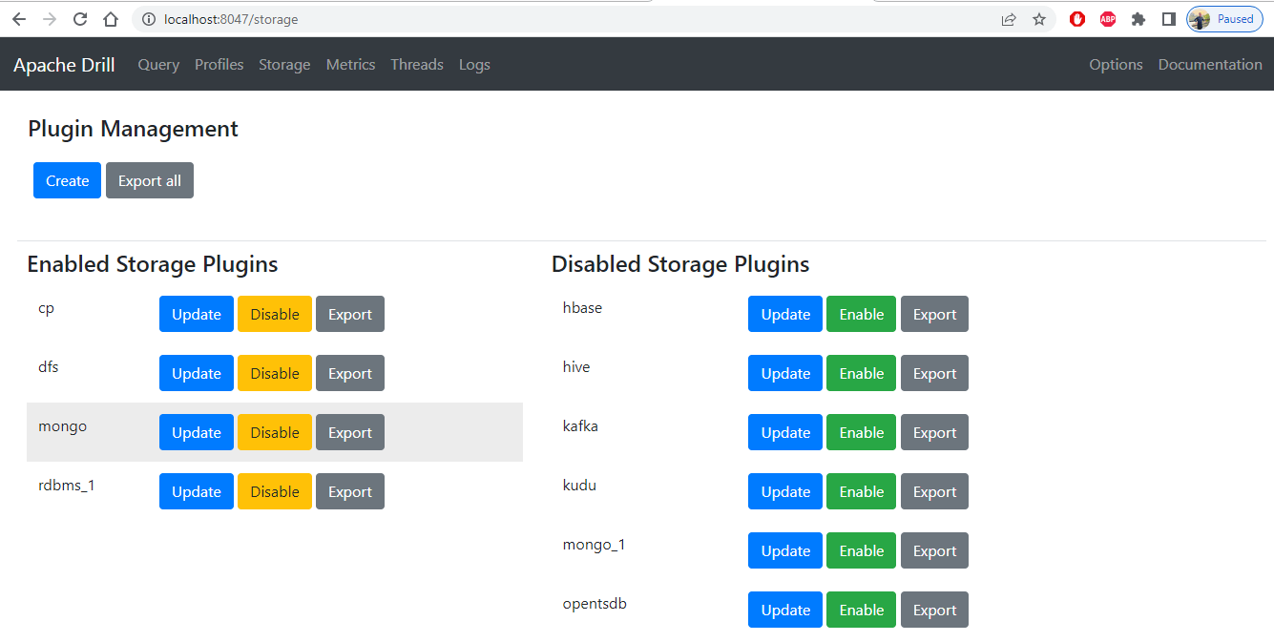Screen dimensions: 1274x642
Task: Open browser home page icon
Action: coord(111,19)
